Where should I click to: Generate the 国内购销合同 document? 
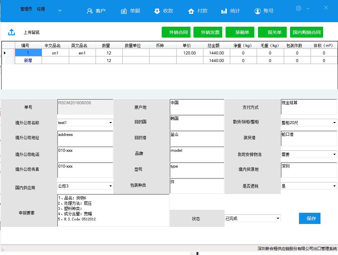click(x=307, y=32)
